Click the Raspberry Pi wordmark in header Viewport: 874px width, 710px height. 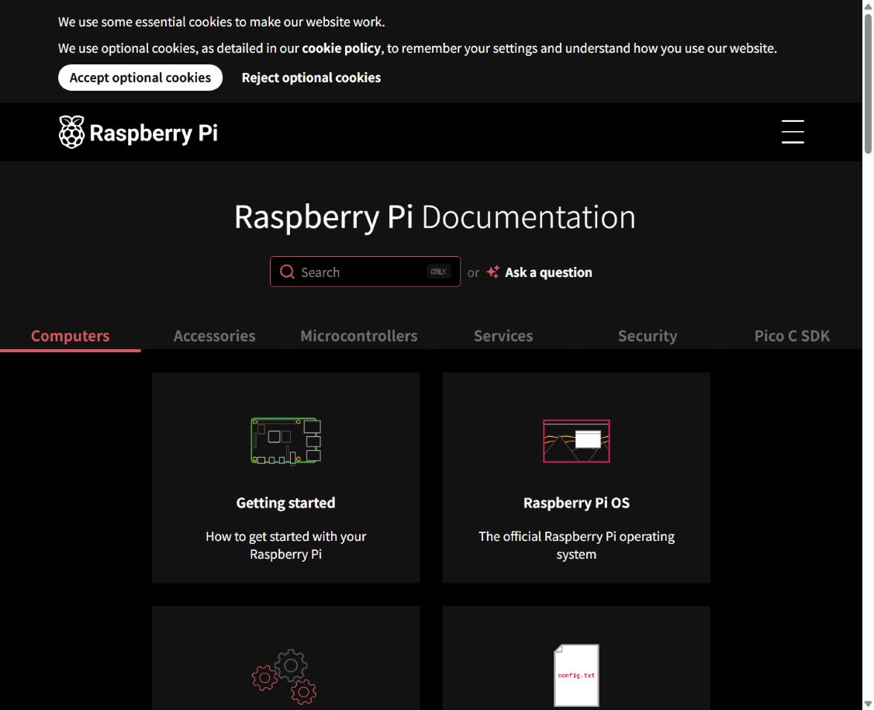click(x=154, y=133)
